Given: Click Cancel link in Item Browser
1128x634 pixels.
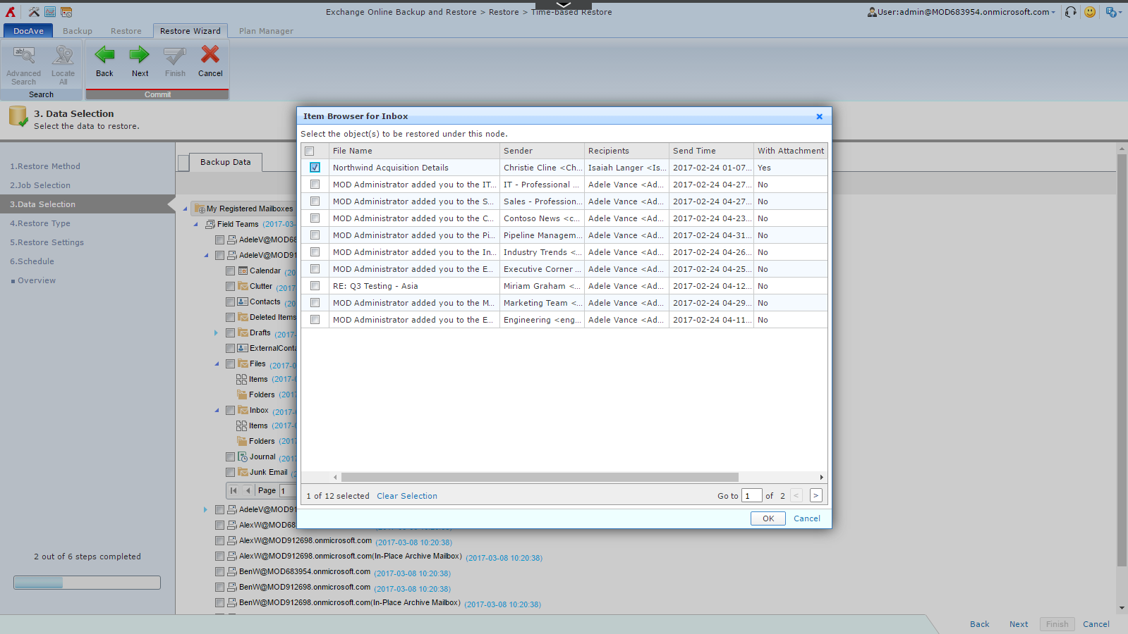Looking at the screenshot, I should 806,518.
